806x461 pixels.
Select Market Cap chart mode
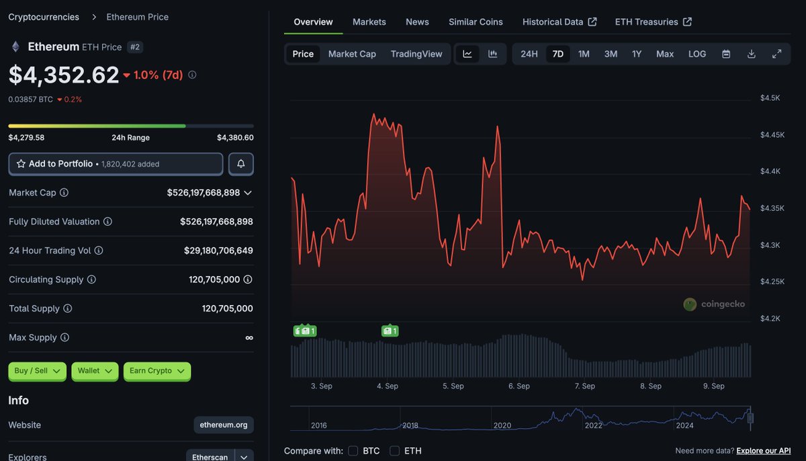pyautogui.click(x=352, y=54)
